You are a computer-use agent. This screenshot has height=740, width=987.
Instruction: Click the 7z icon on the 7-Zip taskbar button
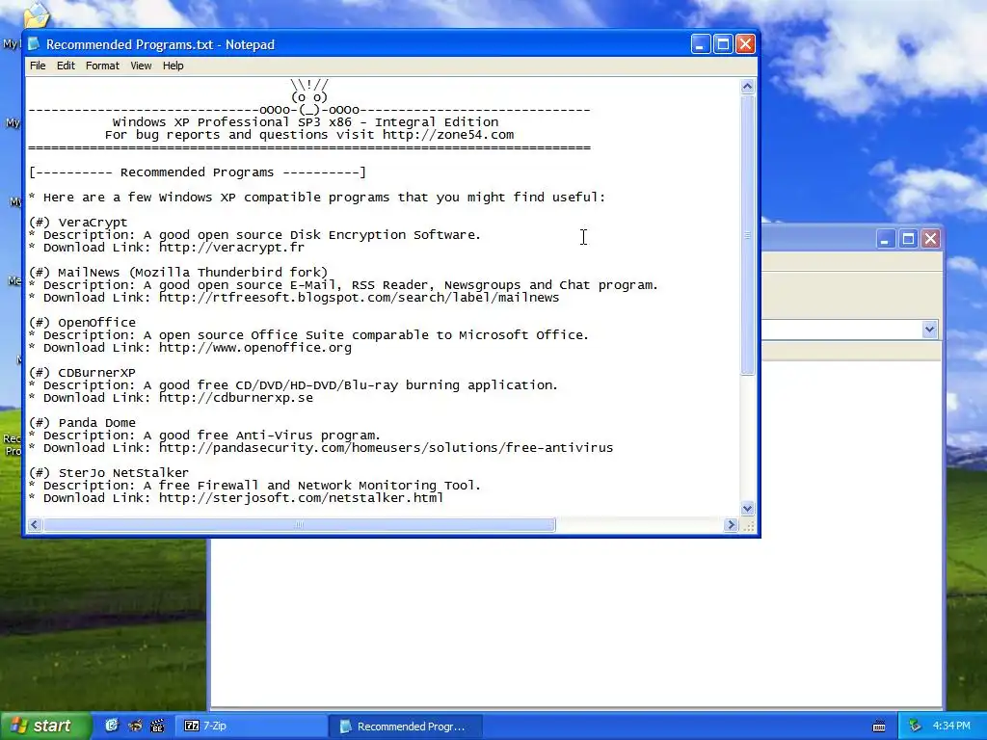click(192, 726)
